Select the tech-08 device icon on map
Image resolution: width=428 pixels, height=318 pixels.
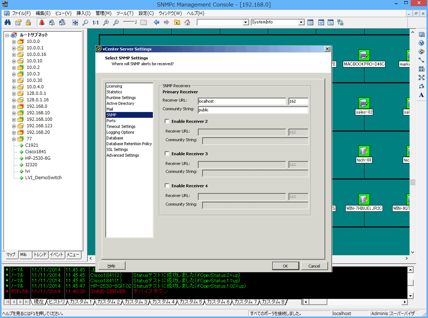point(364,151)
